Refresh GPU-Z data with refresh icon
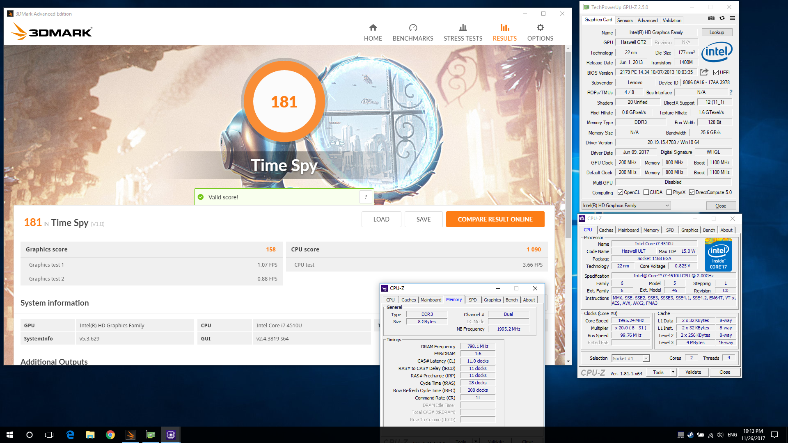The image size is (788, 443). click(x=722, y=18)
